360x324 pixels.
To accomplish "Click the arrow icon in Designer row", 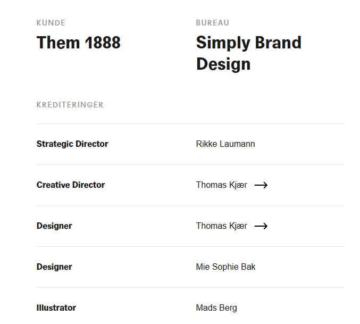I will click(261, 226).
